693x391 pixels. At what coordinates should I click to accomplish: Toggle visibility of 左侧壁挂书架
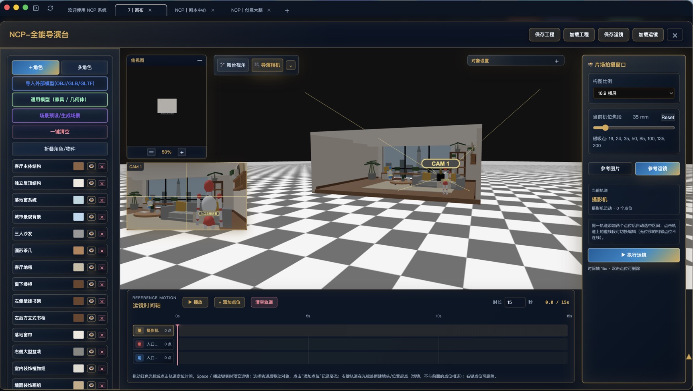point(92,301)
